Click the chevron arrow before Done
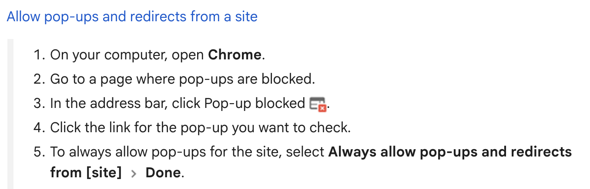 [134, 173]
